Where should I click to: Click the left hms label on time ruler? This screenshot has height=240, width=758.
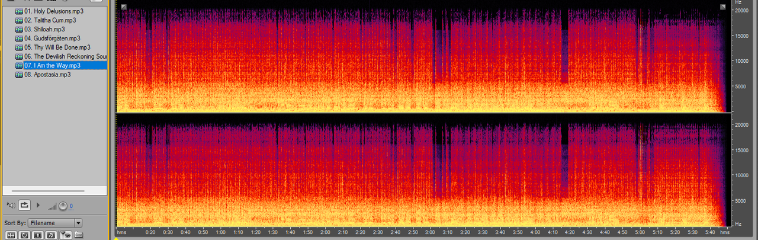(121, 233)
